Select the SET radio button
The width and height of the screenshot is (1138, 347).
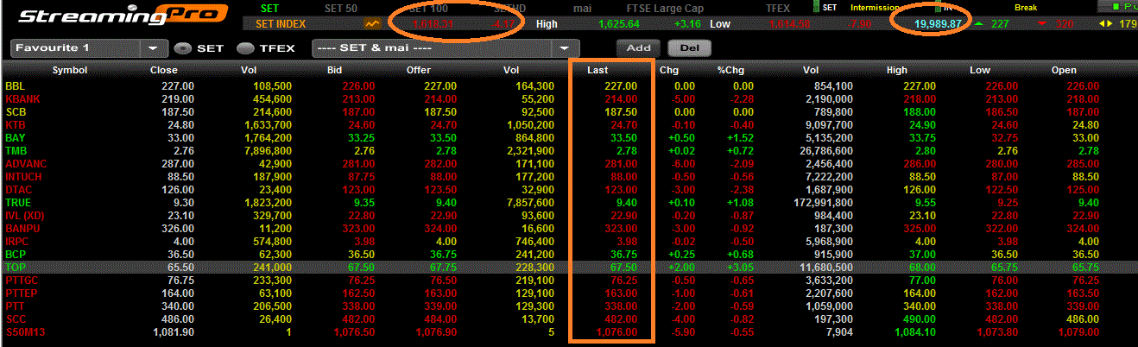(182, 48)
